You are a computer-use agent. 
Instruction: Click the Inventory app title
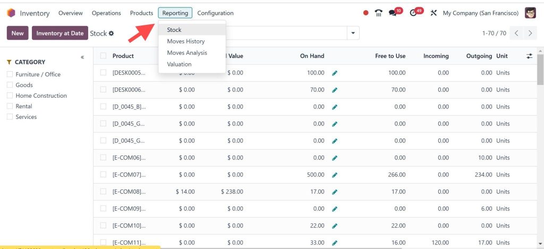(35, 13)
